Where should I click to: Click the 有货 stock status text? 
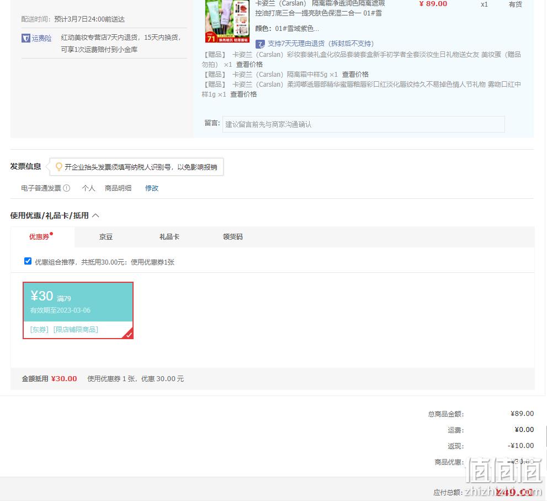pyautogui.click(x=515, y=4)
